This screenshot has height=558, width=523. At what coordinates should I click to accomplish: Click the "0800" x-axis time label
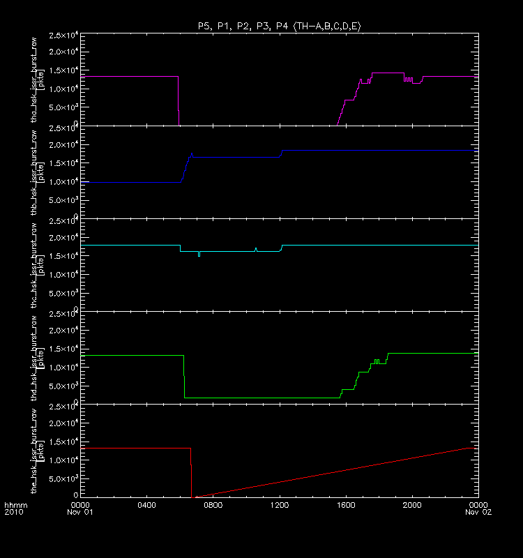213,505
